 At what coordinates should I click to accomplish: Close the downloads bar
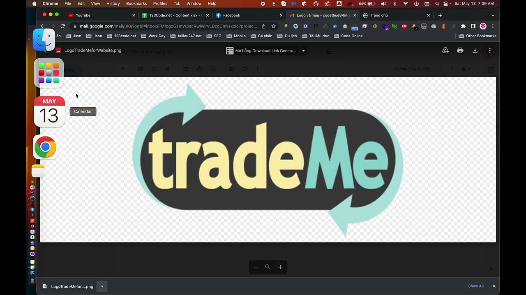tap(494, 286)
